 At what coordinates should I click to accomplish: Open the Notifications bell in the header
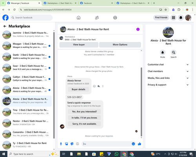coord(181,18)
